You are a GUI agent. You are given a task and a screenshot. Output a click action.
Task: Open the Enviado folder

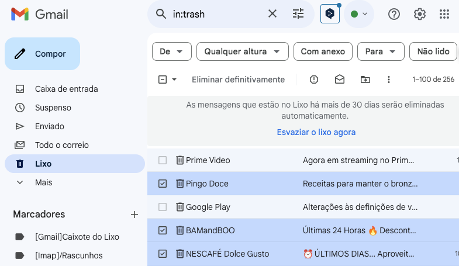coord(50,126)
